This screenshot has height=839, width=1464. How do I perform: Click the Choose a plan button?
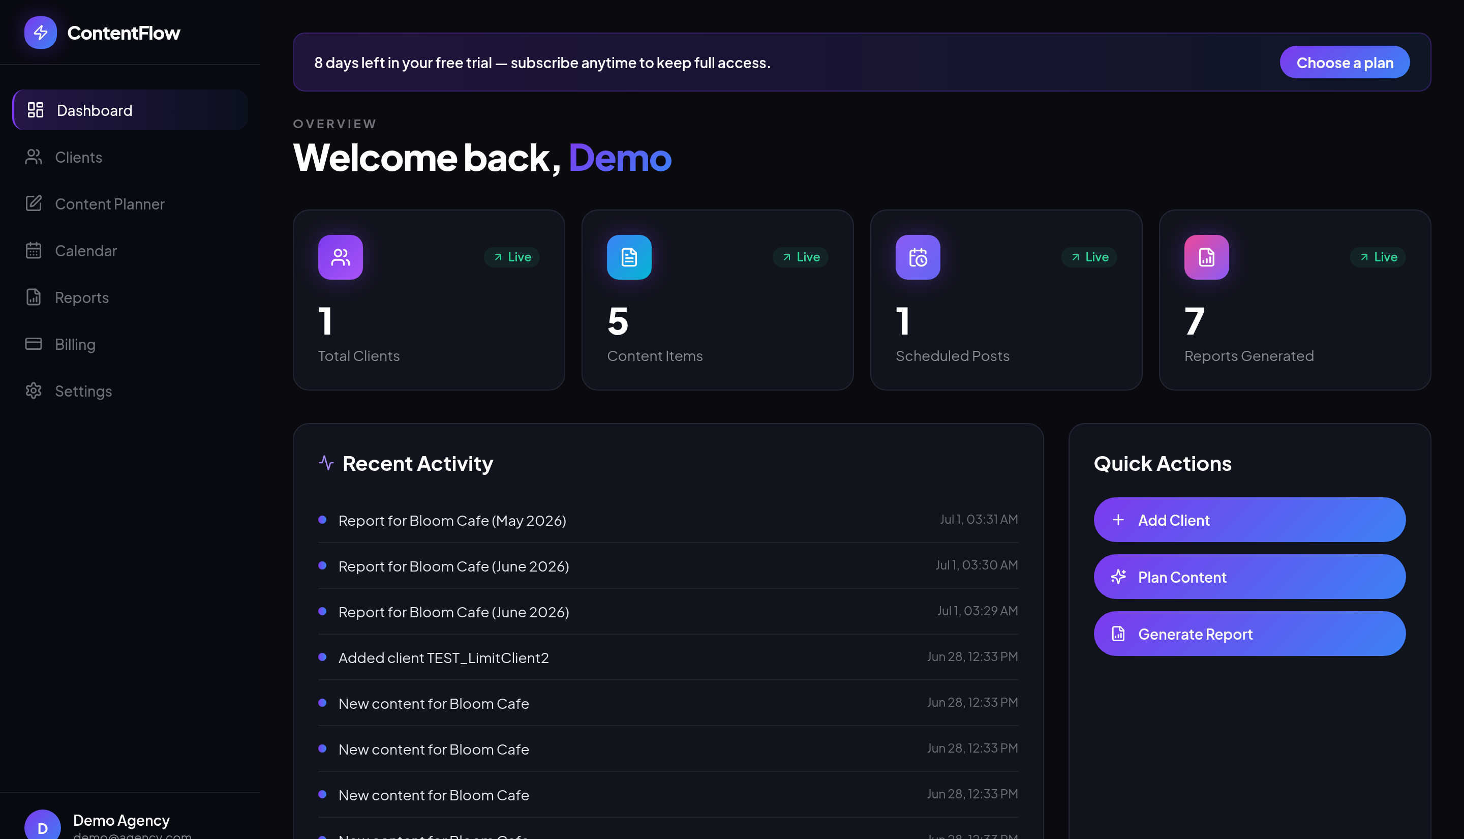click(x=1344, y=62)
